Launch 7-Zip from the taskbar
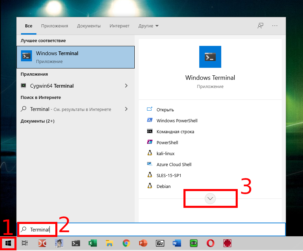 pos(160,243)
